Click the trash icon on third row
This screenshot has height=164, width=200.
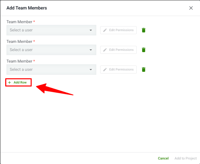[144, 70]
